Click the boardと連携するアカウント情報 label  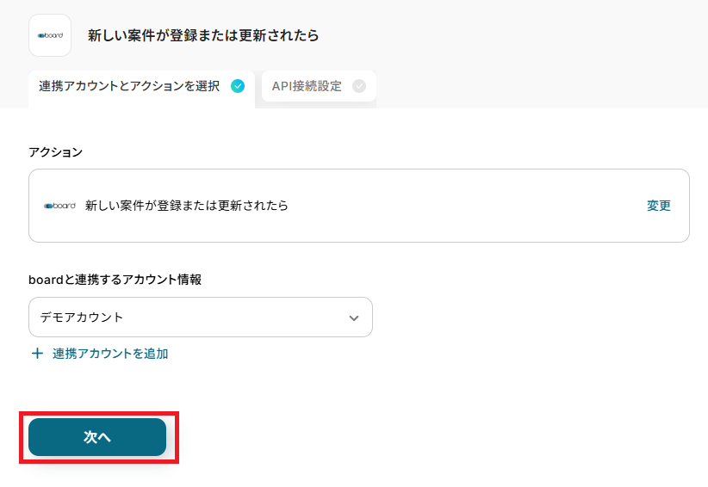115,280
